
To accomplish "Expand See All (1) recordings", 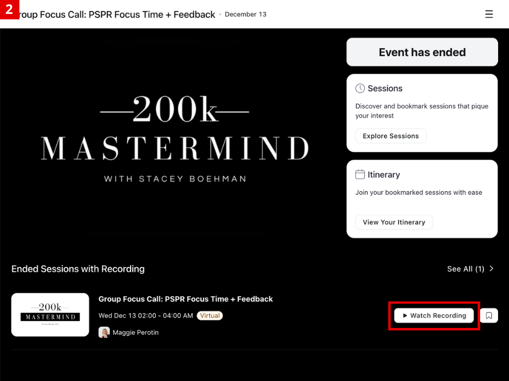I will pyautogui.click(x=470, y=269).
